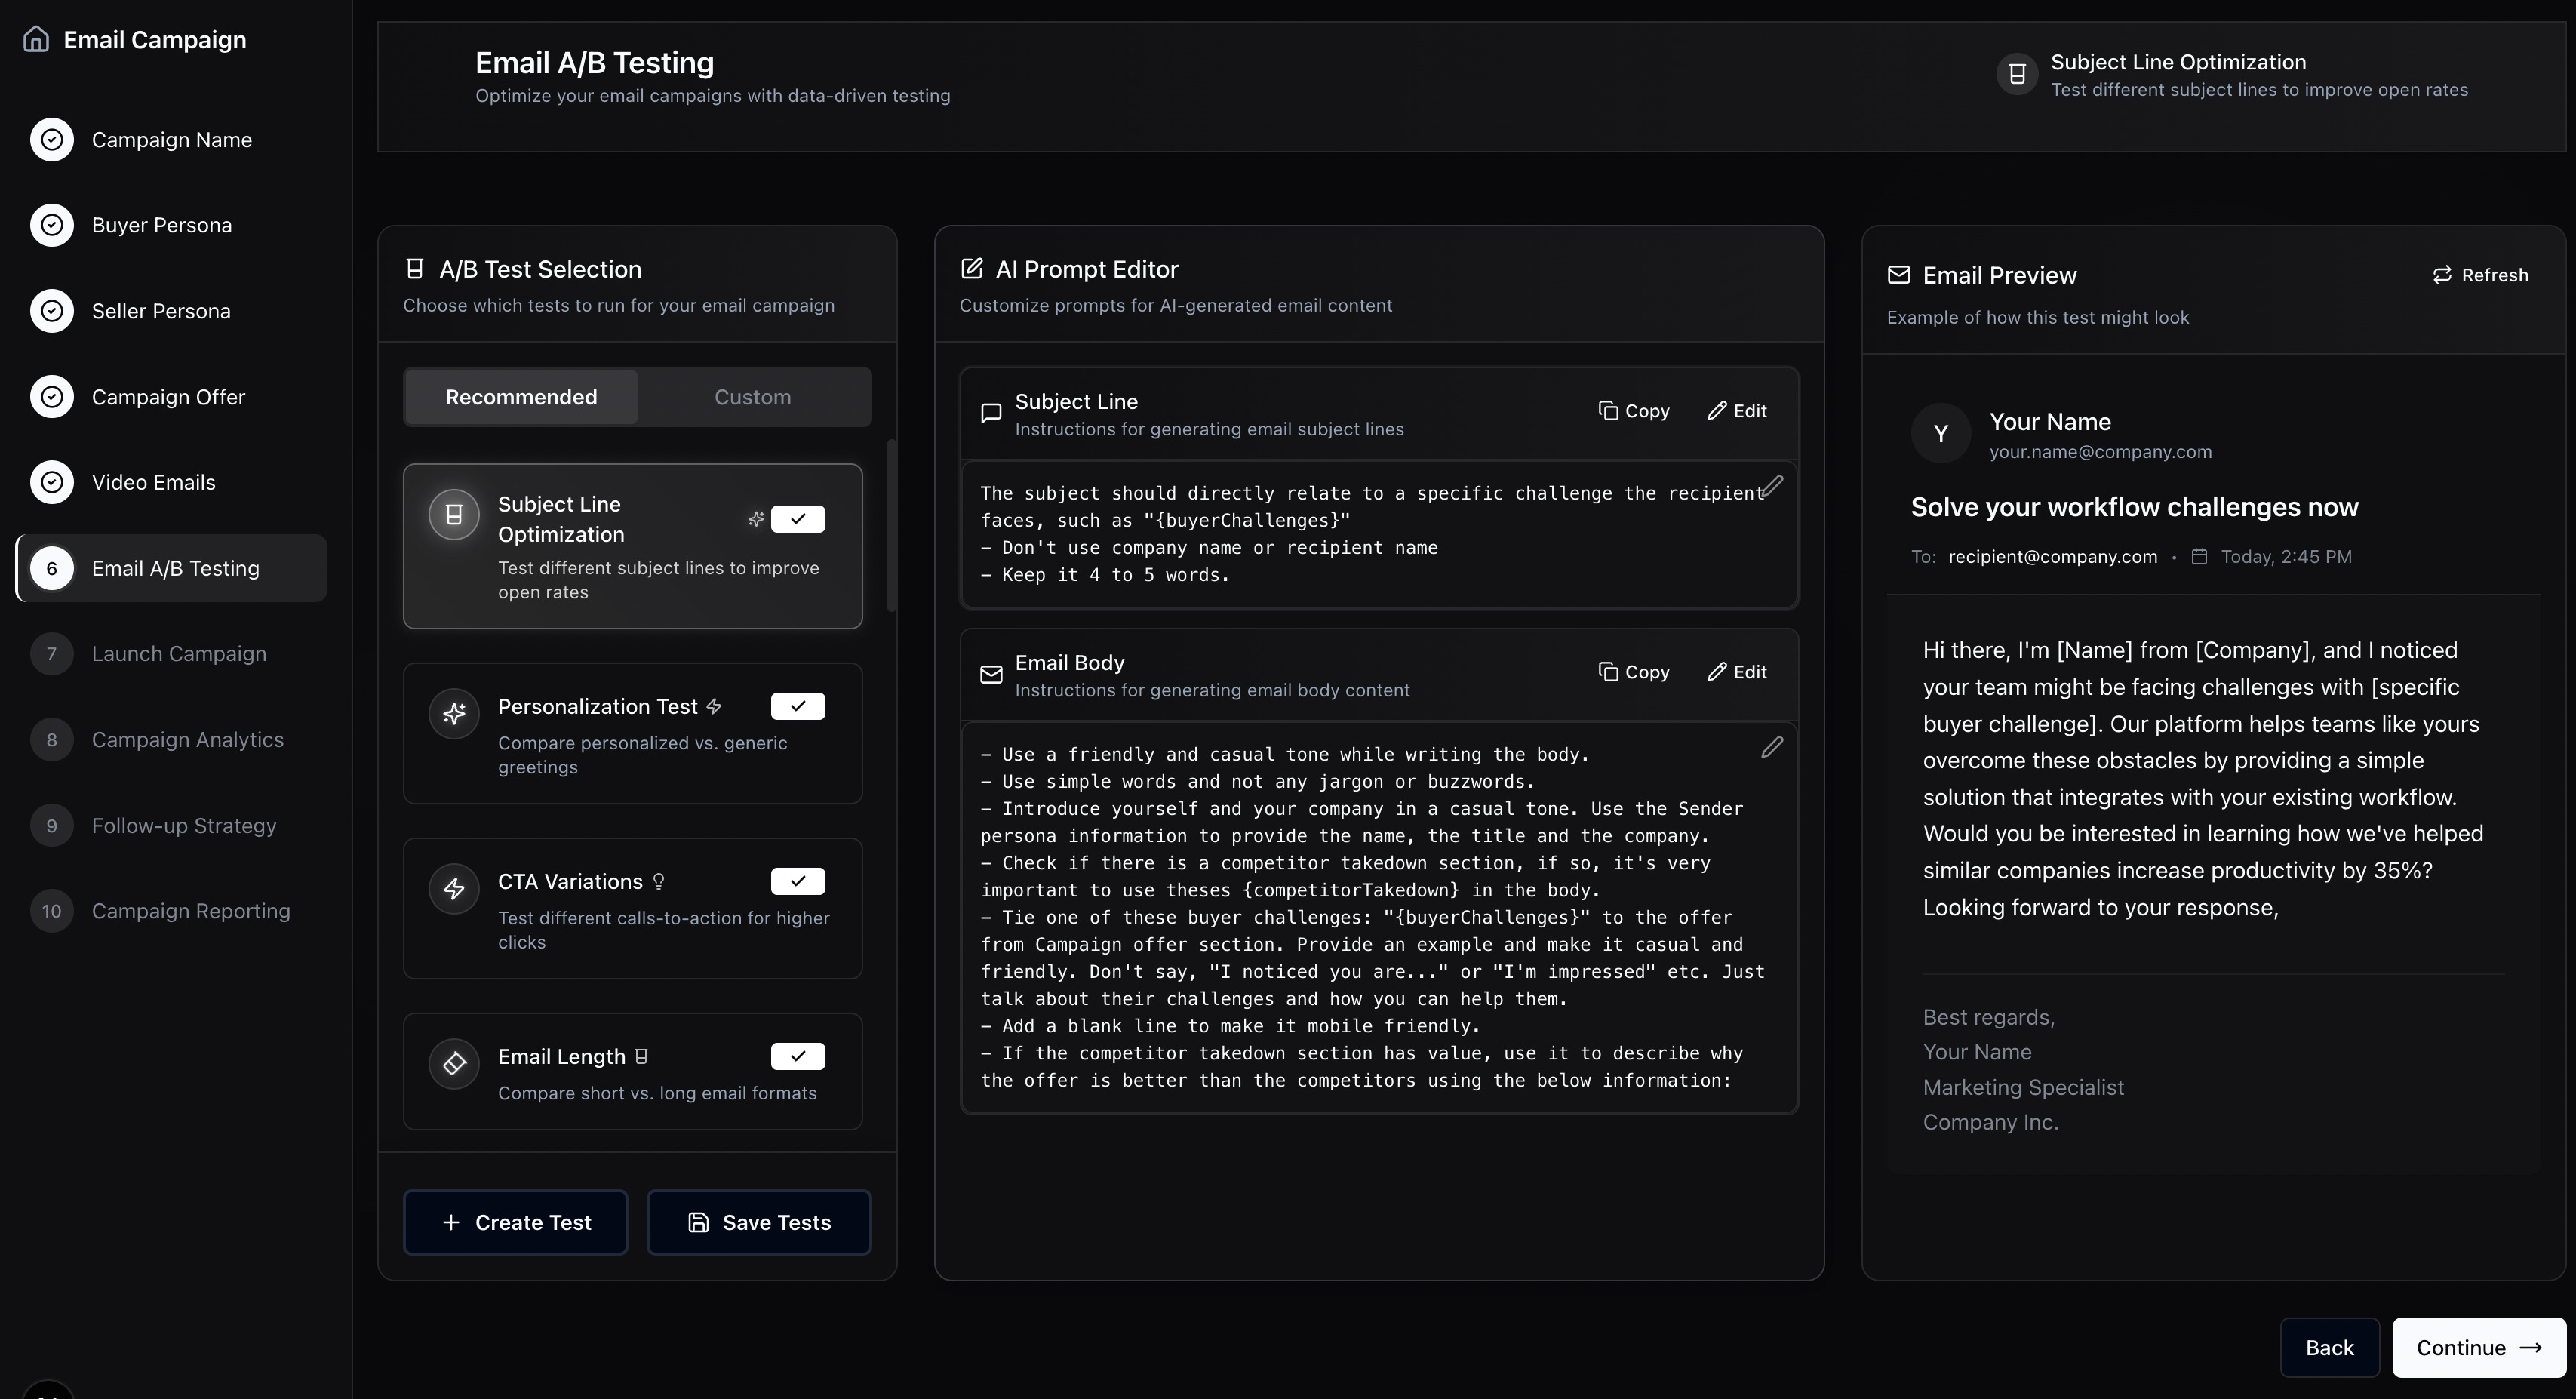Click the Y avatar of Your Name sender
This screenshot has height=1399, width=2576.
click(1941, 434)
